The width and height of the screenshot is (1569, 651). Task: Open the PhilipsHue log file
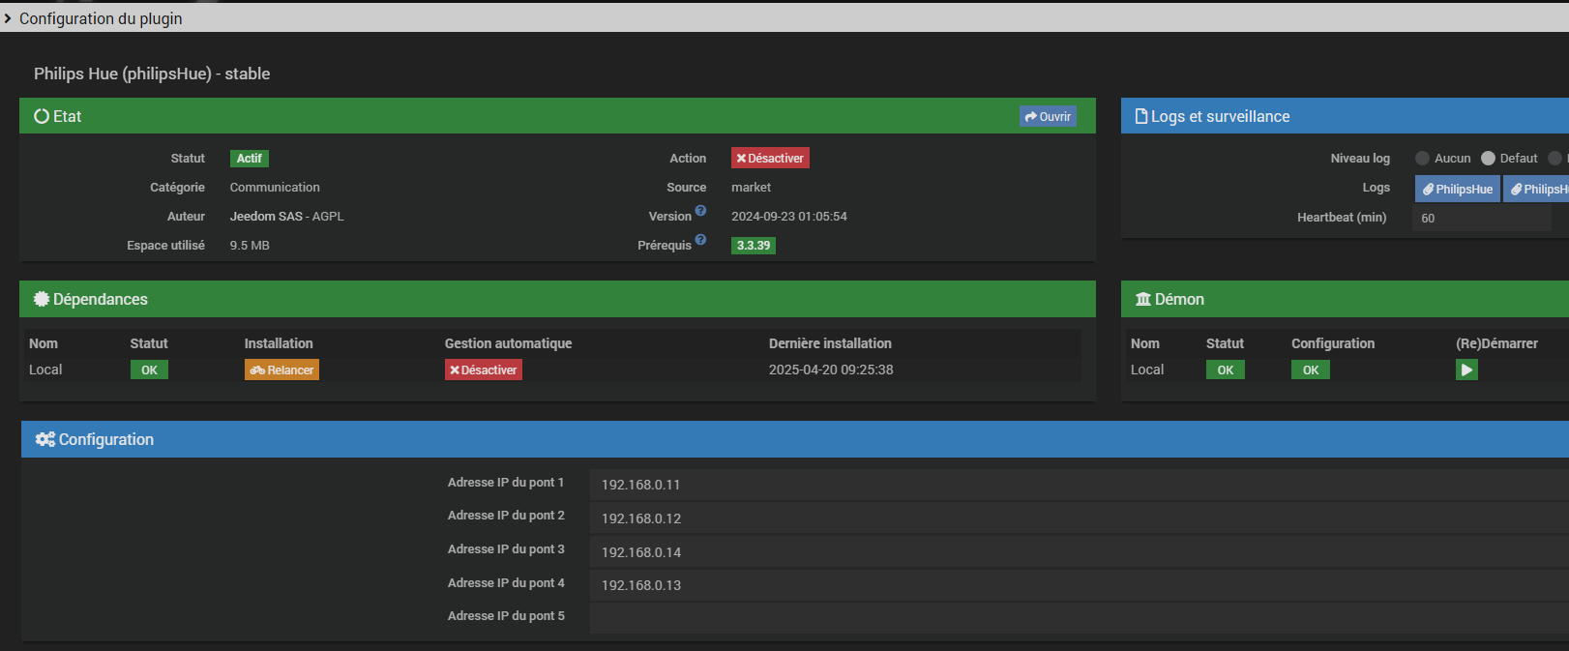click(x=1457, y=190)
